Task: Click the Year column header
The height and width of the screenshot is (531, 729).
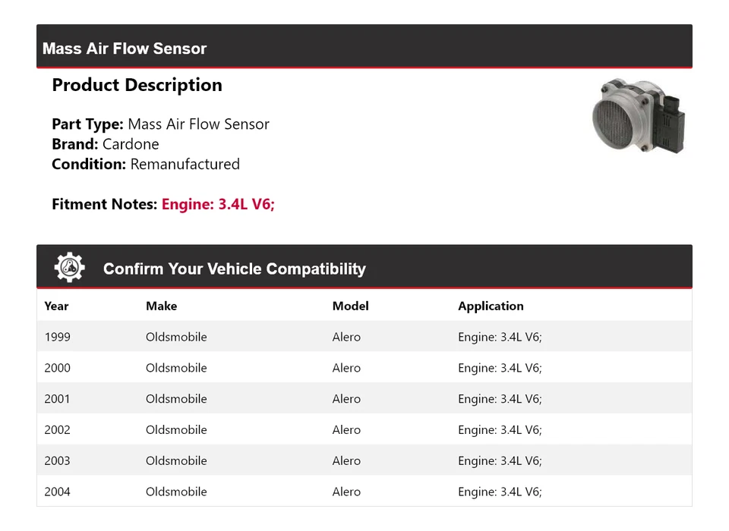Action: tap(56, 306)
